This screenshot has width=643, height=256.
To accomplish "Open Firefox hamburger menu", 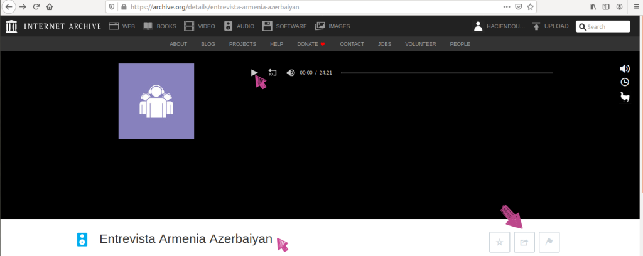I will pos(636,7).
